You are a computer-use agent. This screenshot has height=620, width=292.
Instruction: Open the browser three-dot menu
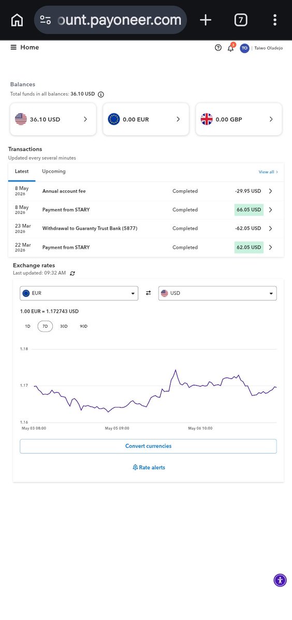coord(274,20)
